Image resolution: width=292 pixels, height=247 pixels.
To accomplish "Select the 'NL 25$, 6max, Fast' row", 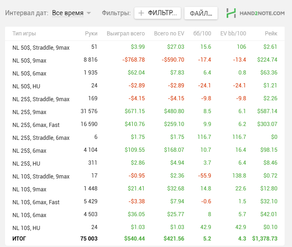I will pos(145,125).
